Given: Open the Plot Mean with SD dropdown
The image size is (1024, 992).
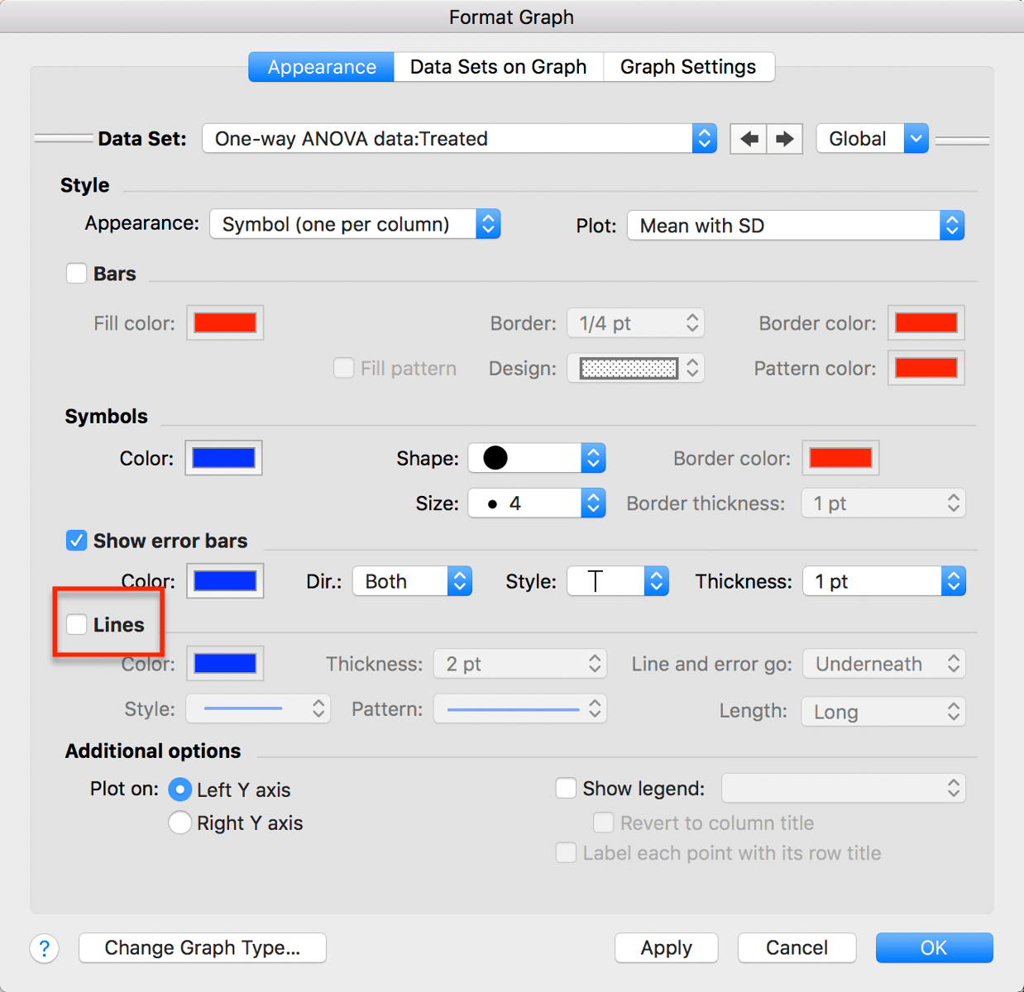Looking at the screenshot, I should pyautogui.click(x=952, y=225).
